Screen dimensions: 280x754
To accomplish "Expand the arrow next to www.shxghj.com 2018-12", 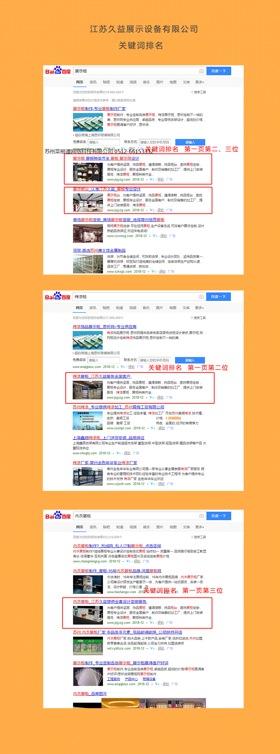I will 113,453.
